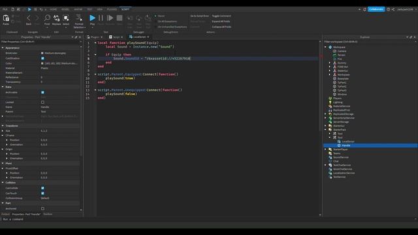This screenshot has height=235, width=418.
Task: Click the Step Into debugger icon
Action: 130,18
